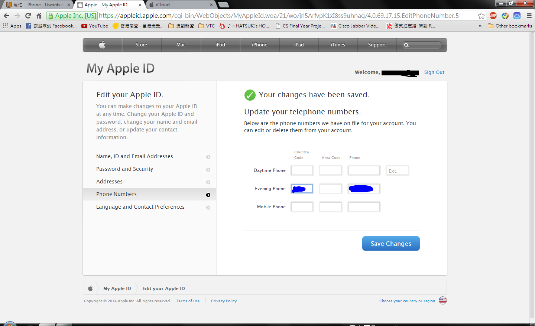Viewport: 535px width, 326px height.
Task: Open the Chrome menu hamburger icon
Action: [x=529, y=16]
